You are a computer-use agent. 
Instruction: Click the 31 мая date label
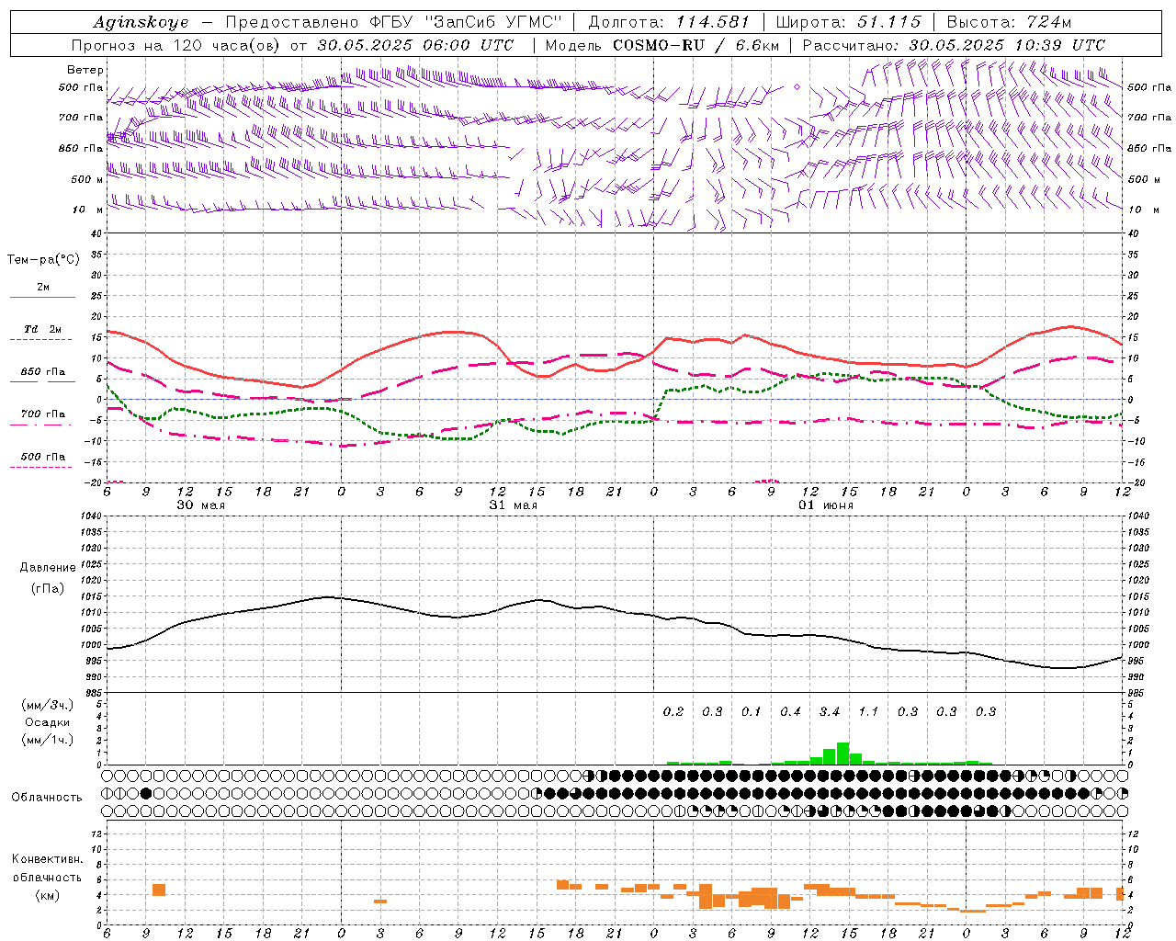point(513,505)
